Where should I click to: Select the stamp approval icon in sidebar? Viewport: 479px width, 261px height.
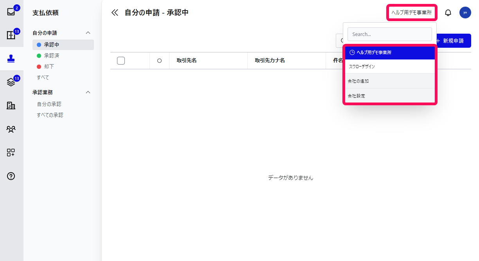11,59
